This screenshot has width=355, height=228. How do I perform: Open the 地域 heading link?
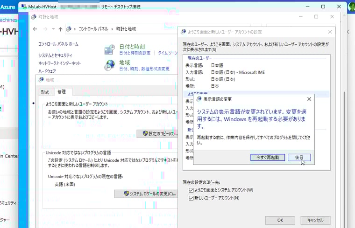pos(125,62)
